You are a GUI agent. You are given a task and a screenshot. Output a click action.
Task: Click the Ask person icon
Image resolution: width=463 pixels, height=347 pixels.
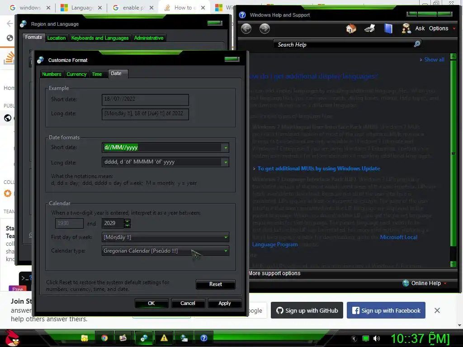tap(406, 28)
